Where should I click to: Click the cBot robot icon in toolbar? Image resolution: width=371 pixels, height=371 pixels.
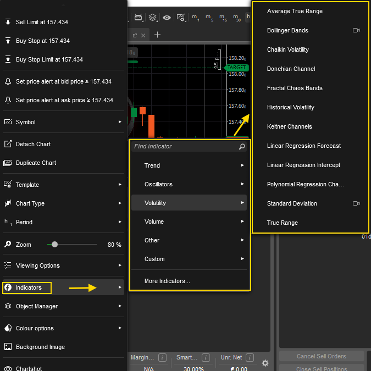139,18
